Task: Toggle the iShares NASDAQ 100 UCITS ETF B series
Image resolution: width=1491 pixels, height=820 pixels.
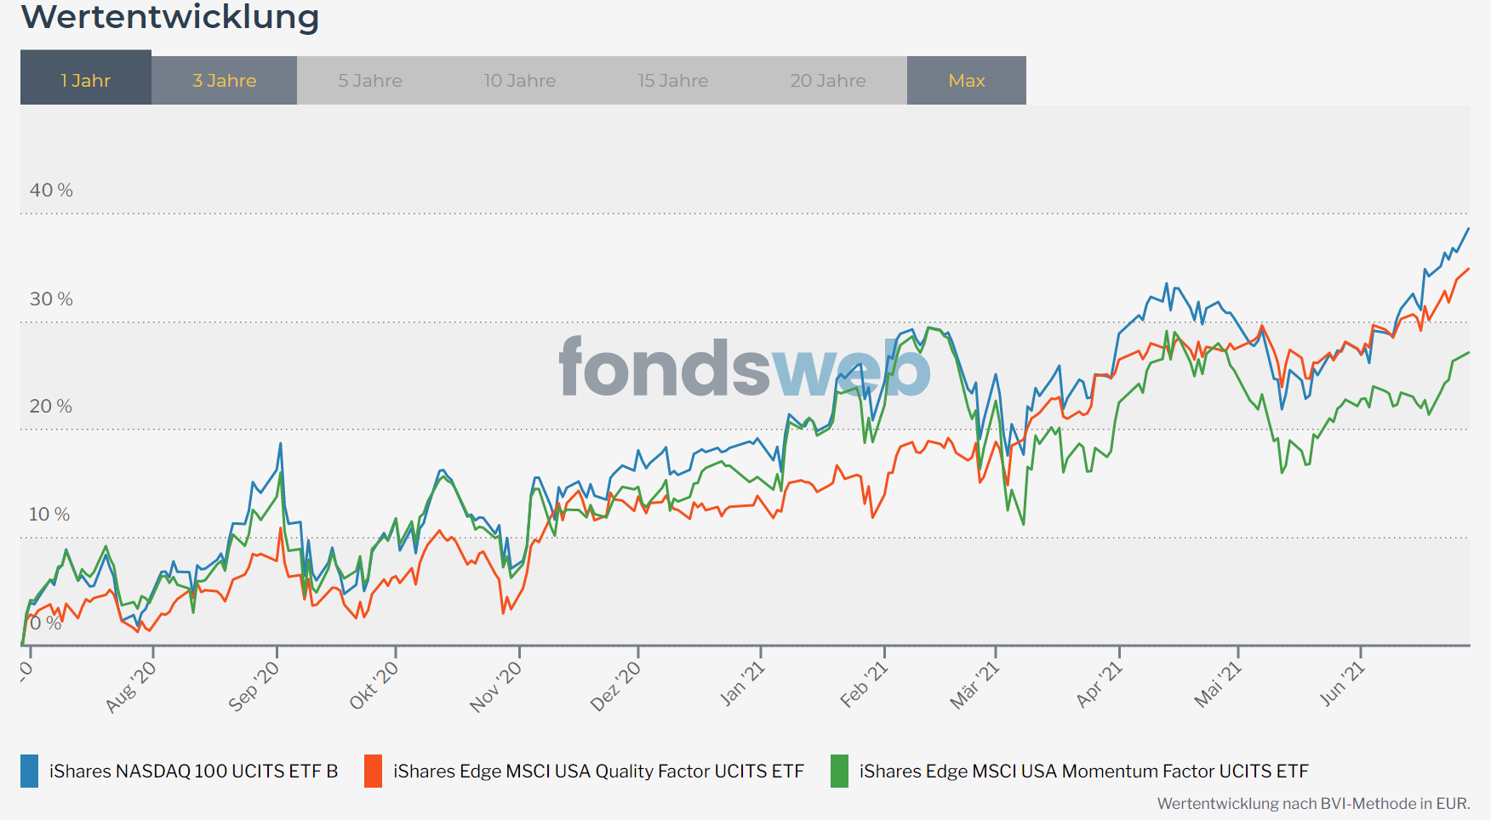Action: (193, 771)
